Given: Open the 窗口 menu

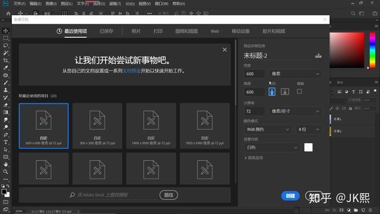Looking at the screenshot, I should coord(161,4).
